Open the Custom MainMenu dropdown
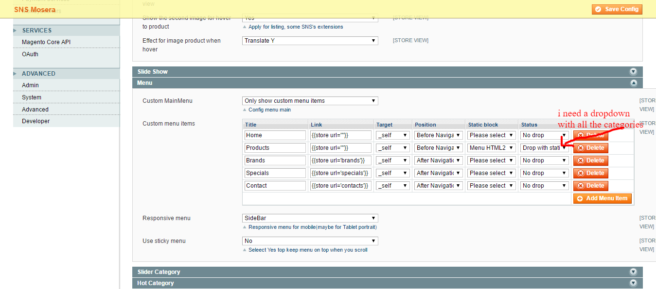Screen dimensions: 656x289 pos(310,101)
